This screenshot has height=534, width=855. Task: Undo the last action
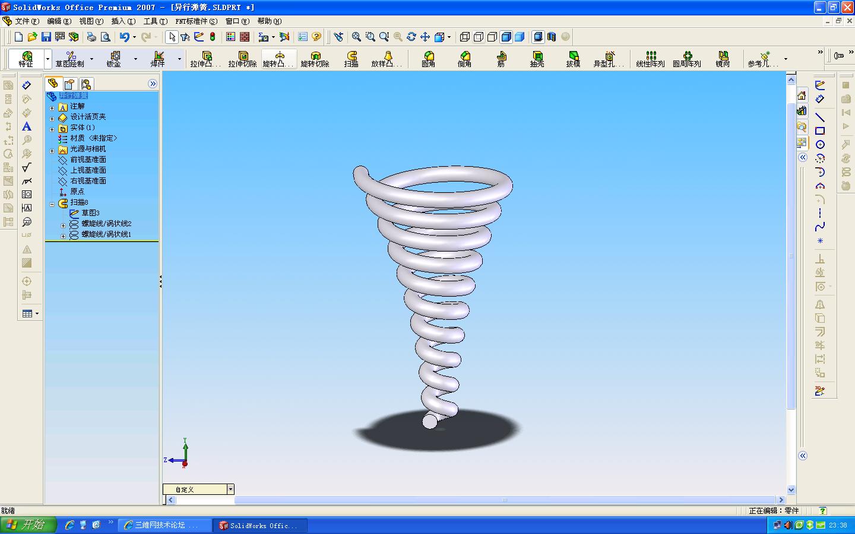(124, 37)
